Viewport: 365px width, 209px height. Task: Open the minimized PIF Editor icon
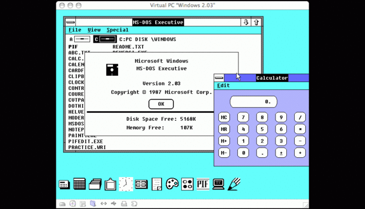coord(203,184)
